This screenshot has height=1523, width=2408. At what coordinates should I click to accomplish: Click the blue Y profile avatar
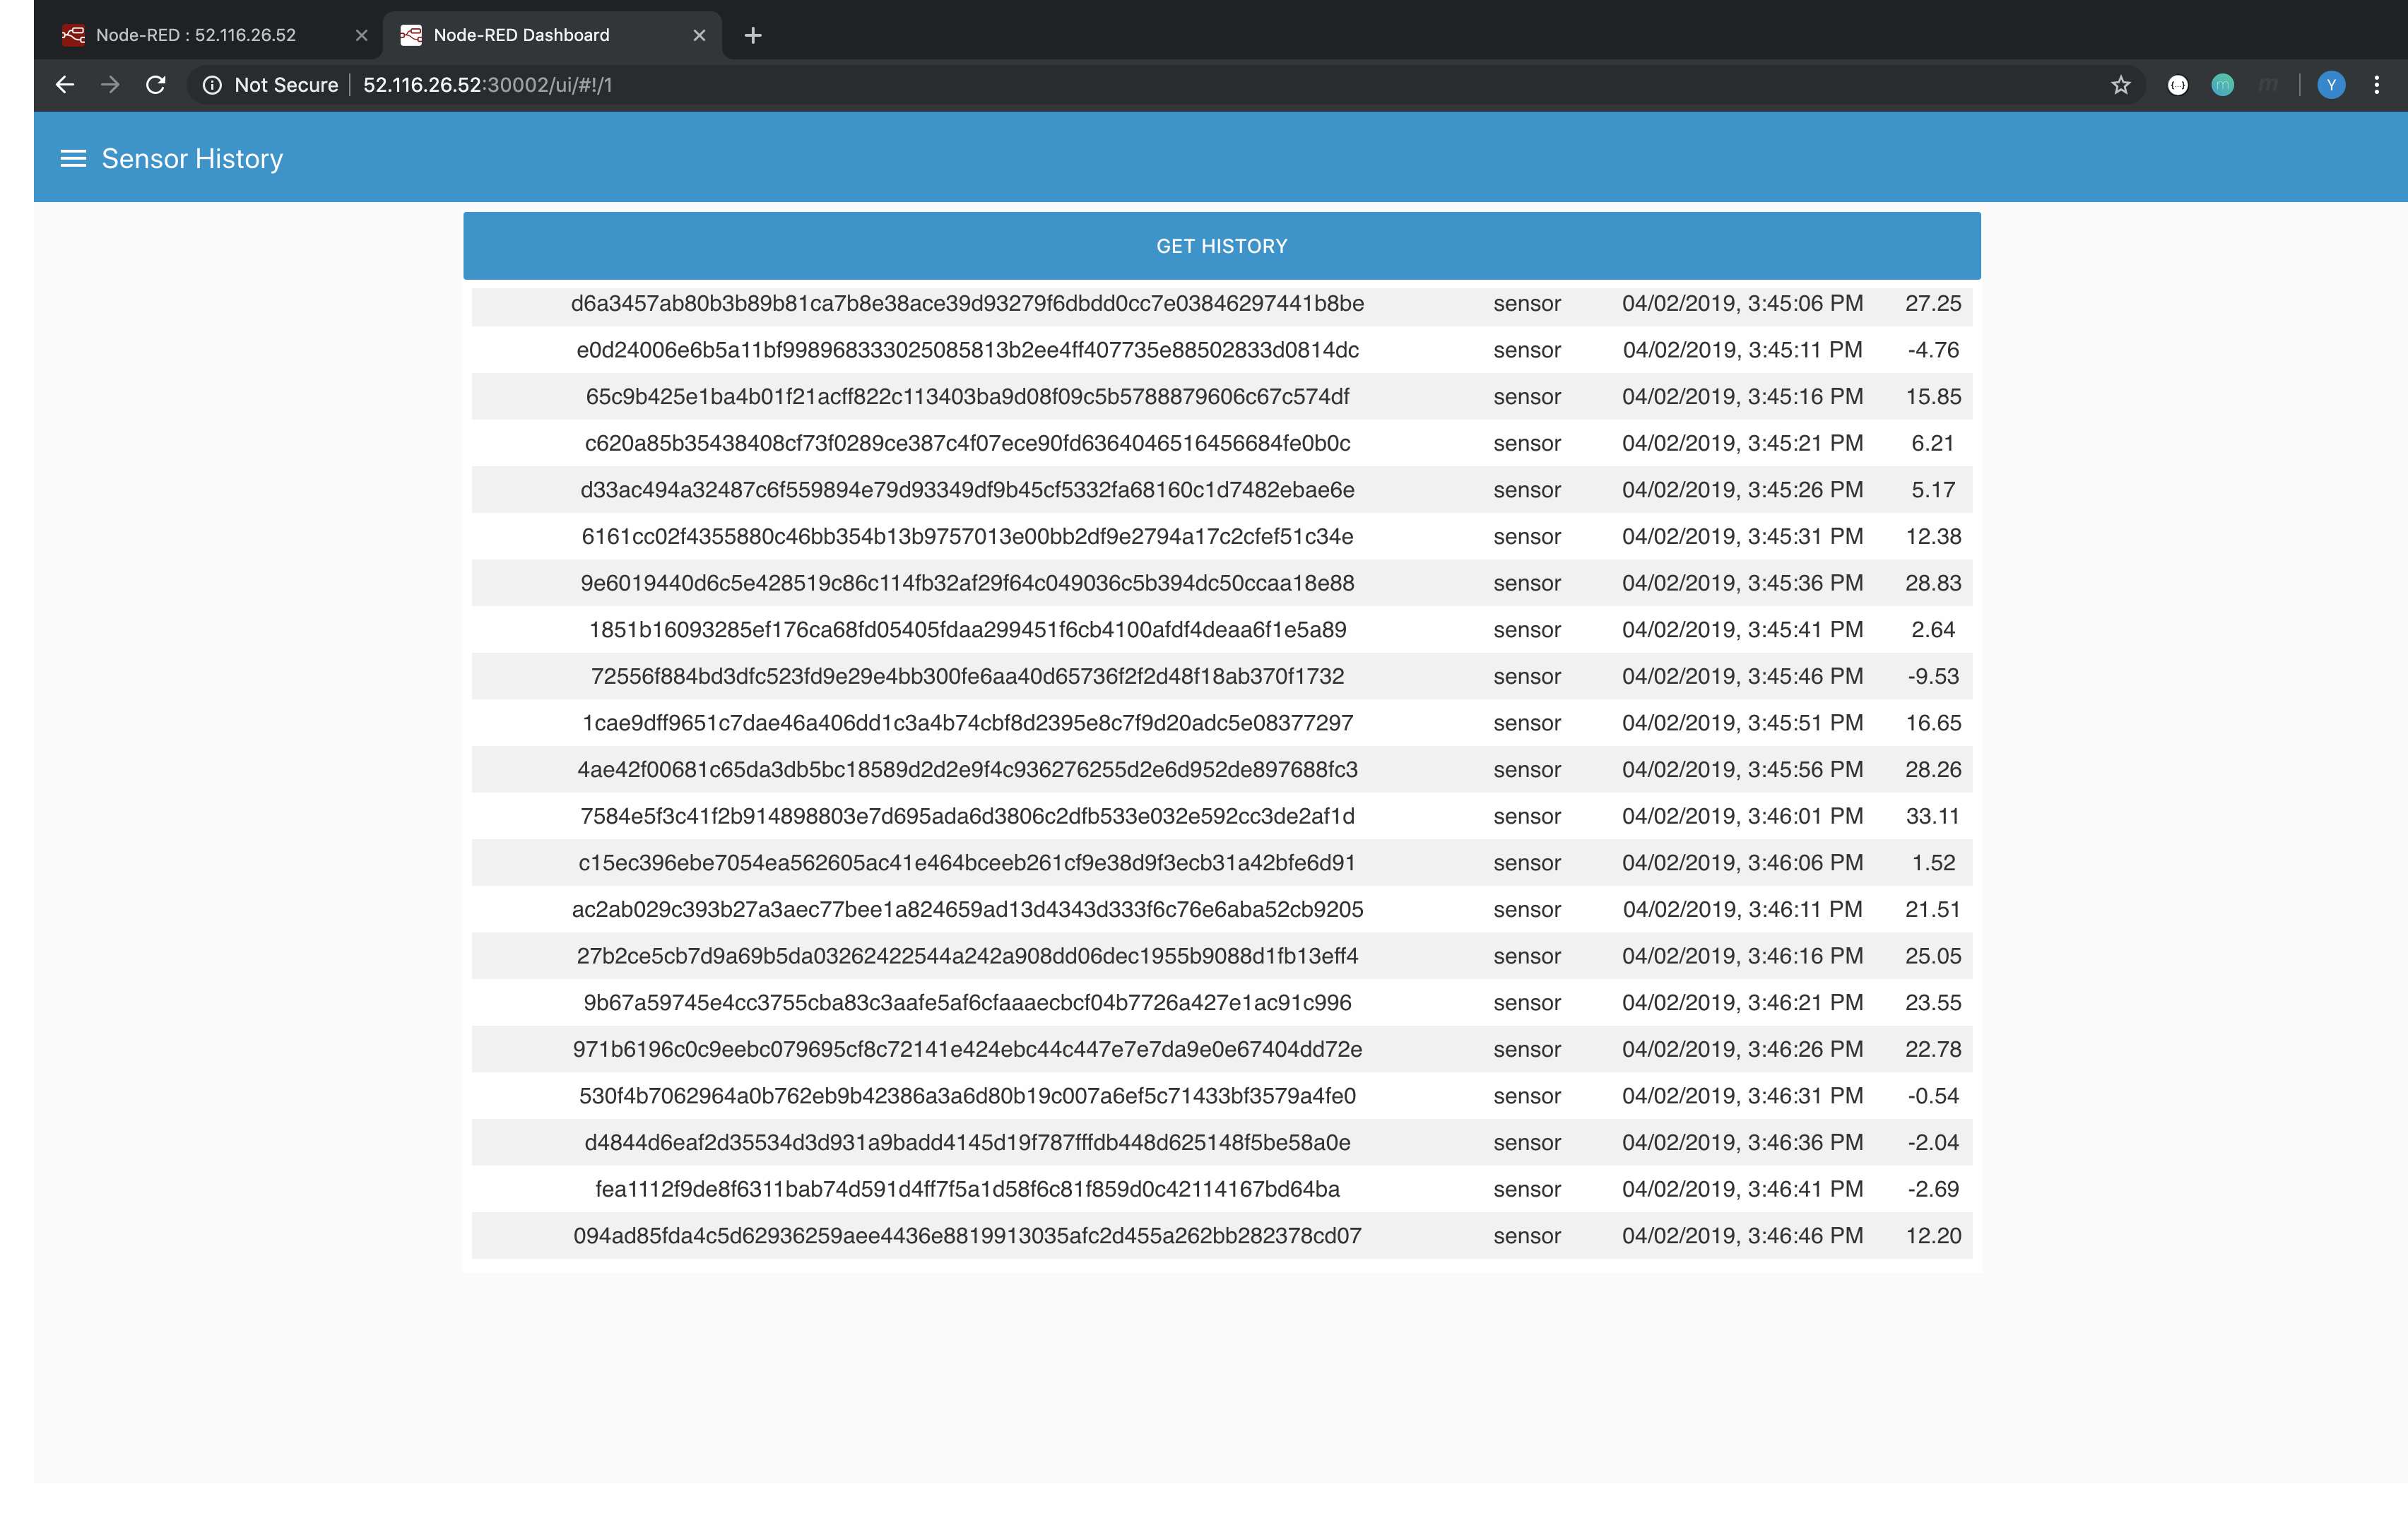pos(2330,85)
